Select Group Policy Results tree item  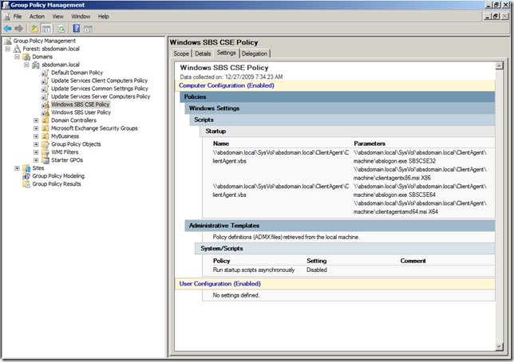(x=57, y=184)
